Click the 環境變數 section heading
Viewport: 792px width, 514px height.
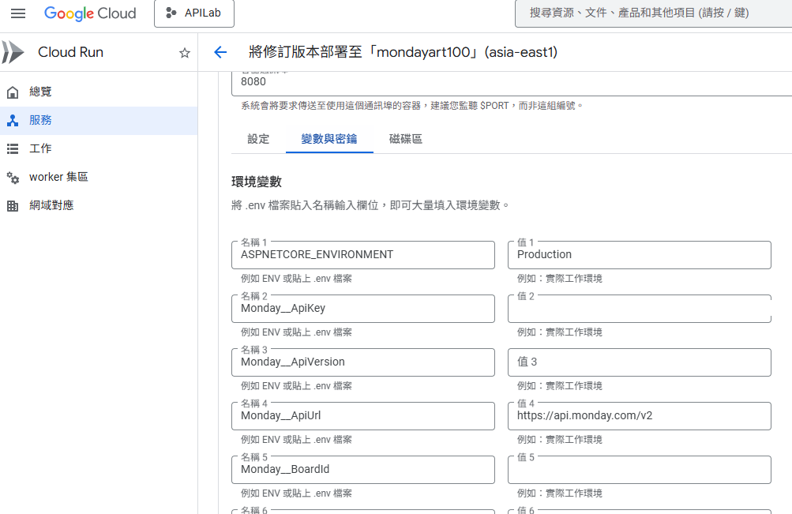[x=257, y=182]
